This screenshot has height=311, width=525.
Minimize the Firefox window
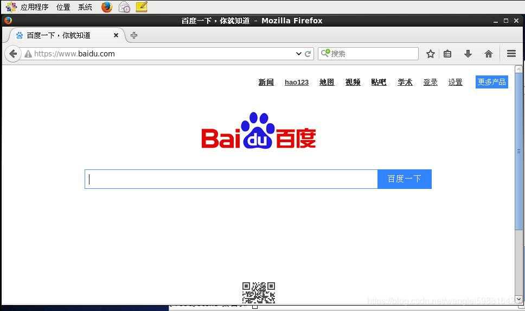tap(496, 21)
